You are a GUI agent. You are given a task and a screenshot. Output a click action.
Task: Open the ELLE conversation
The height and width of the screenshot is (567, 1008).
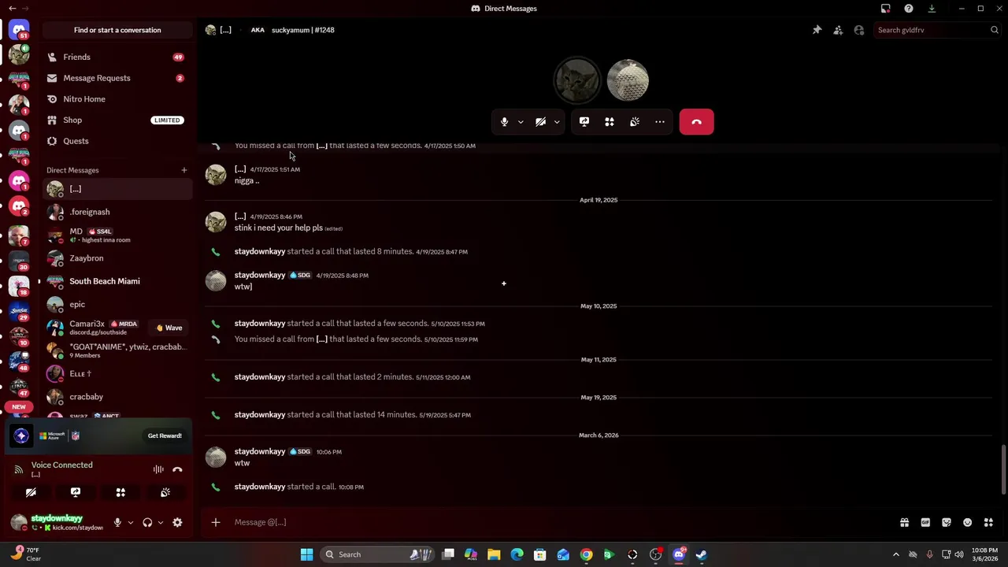(117, 373)
